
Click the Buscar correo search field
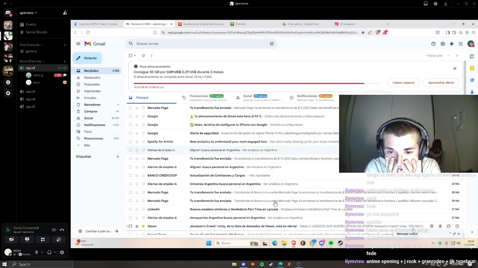(202, 44)
